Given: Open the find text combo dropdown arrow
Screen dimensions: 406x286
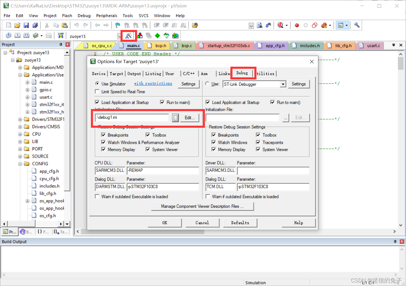Looking at the screenshot, I should [251, 26].
